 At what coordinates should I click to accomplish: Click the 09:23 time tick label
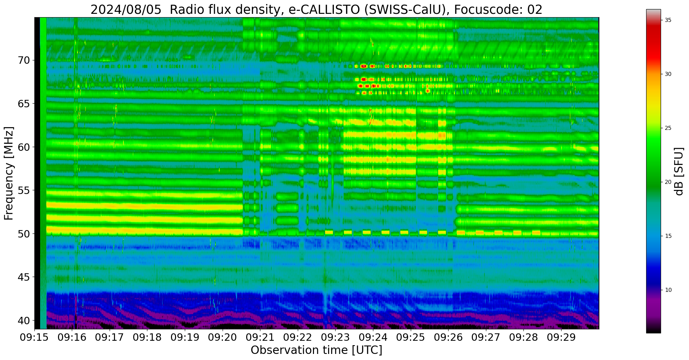pyautogui.click(x=336, y=337)
